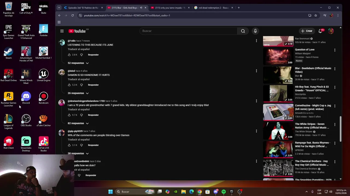Image resolution: width=350 pixels, height=196 pixels.
Task: Open a new Chrome tab
Action: coord(239,8)
